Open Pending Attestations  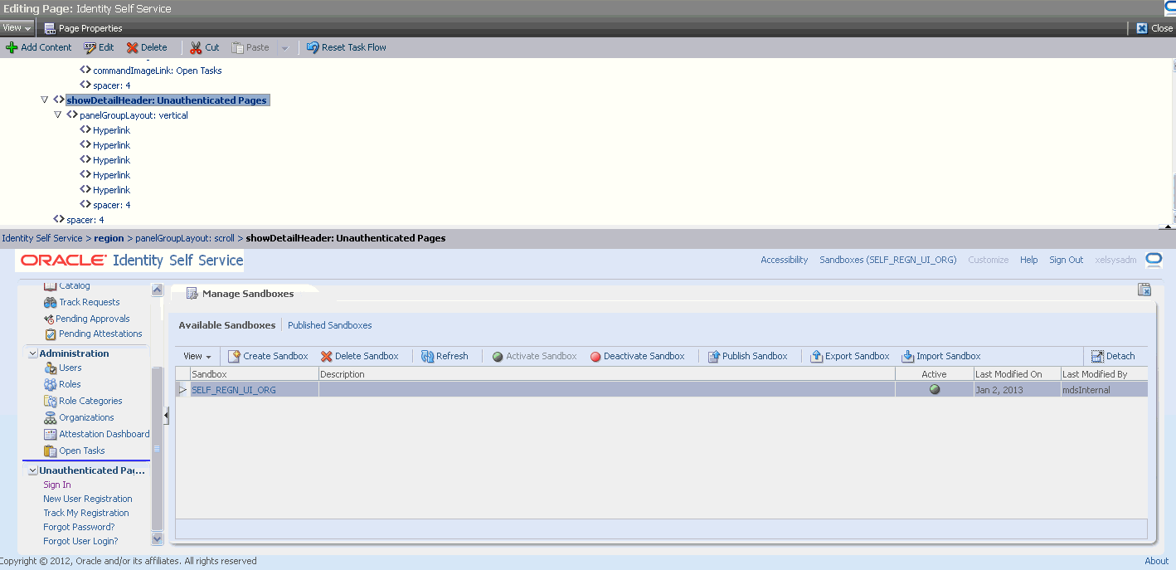click(100, 334)
